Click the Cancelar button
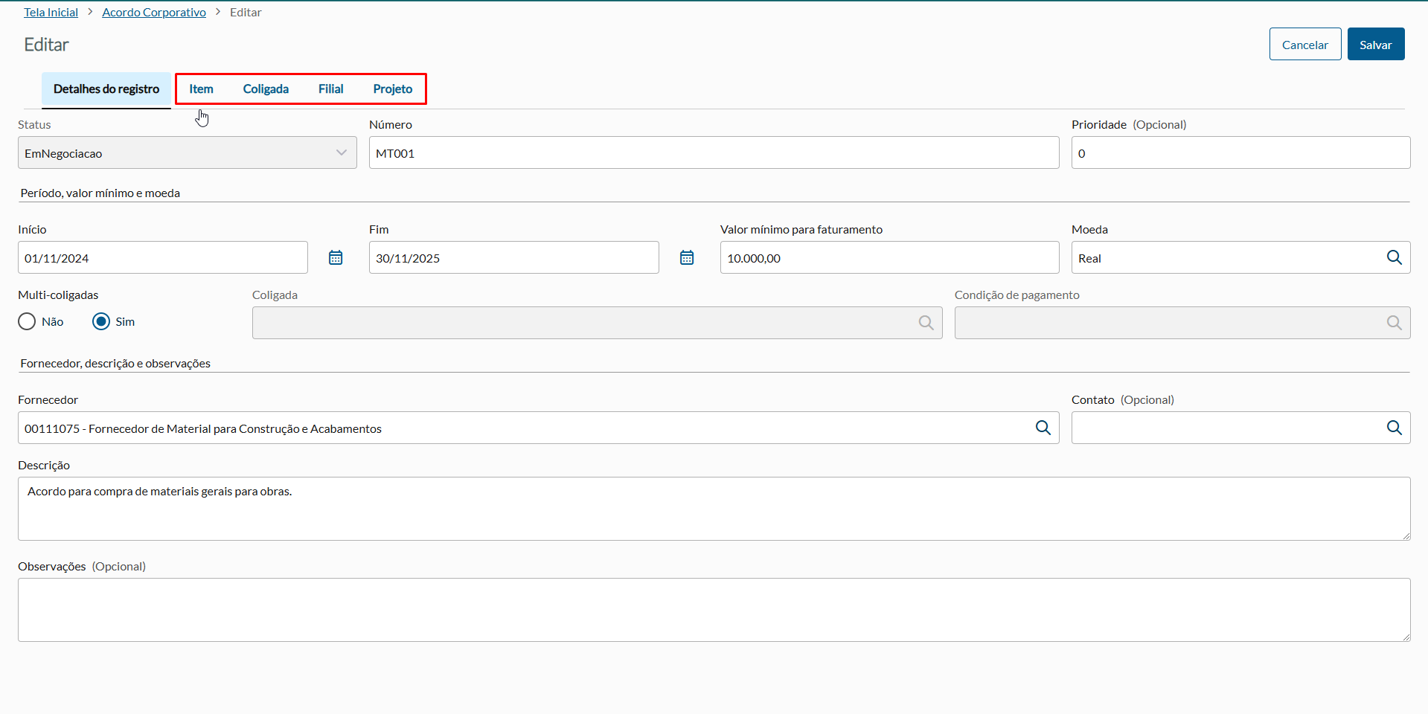Image resolution: width=1428 pixels, height=714 pixels. [x=1304, y=45]
